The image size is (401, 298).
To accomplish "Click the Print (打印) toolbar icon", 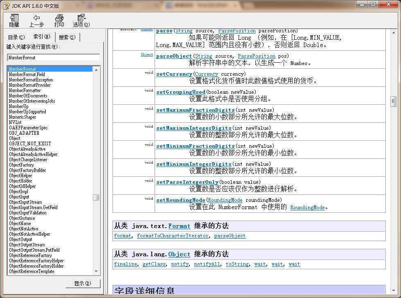I will [59, 20].
